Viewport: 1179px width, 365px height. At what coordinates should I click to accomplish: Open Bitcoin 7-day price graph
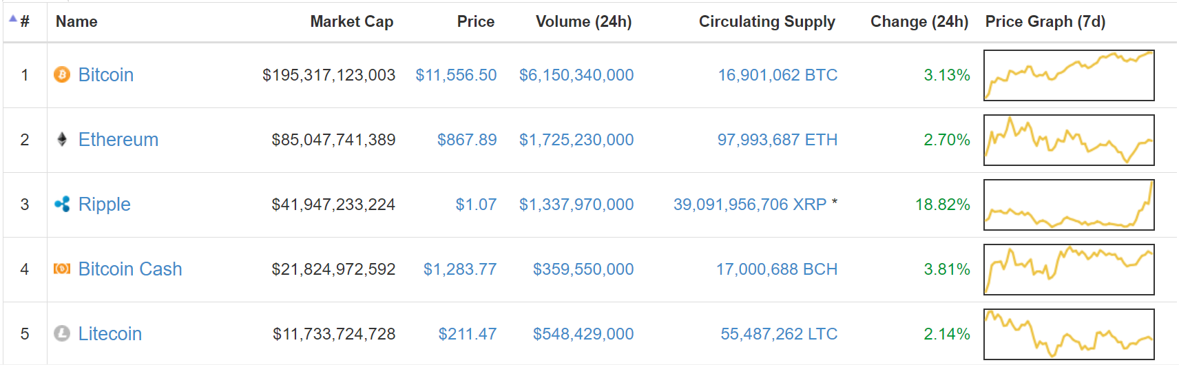(1068, 75)
